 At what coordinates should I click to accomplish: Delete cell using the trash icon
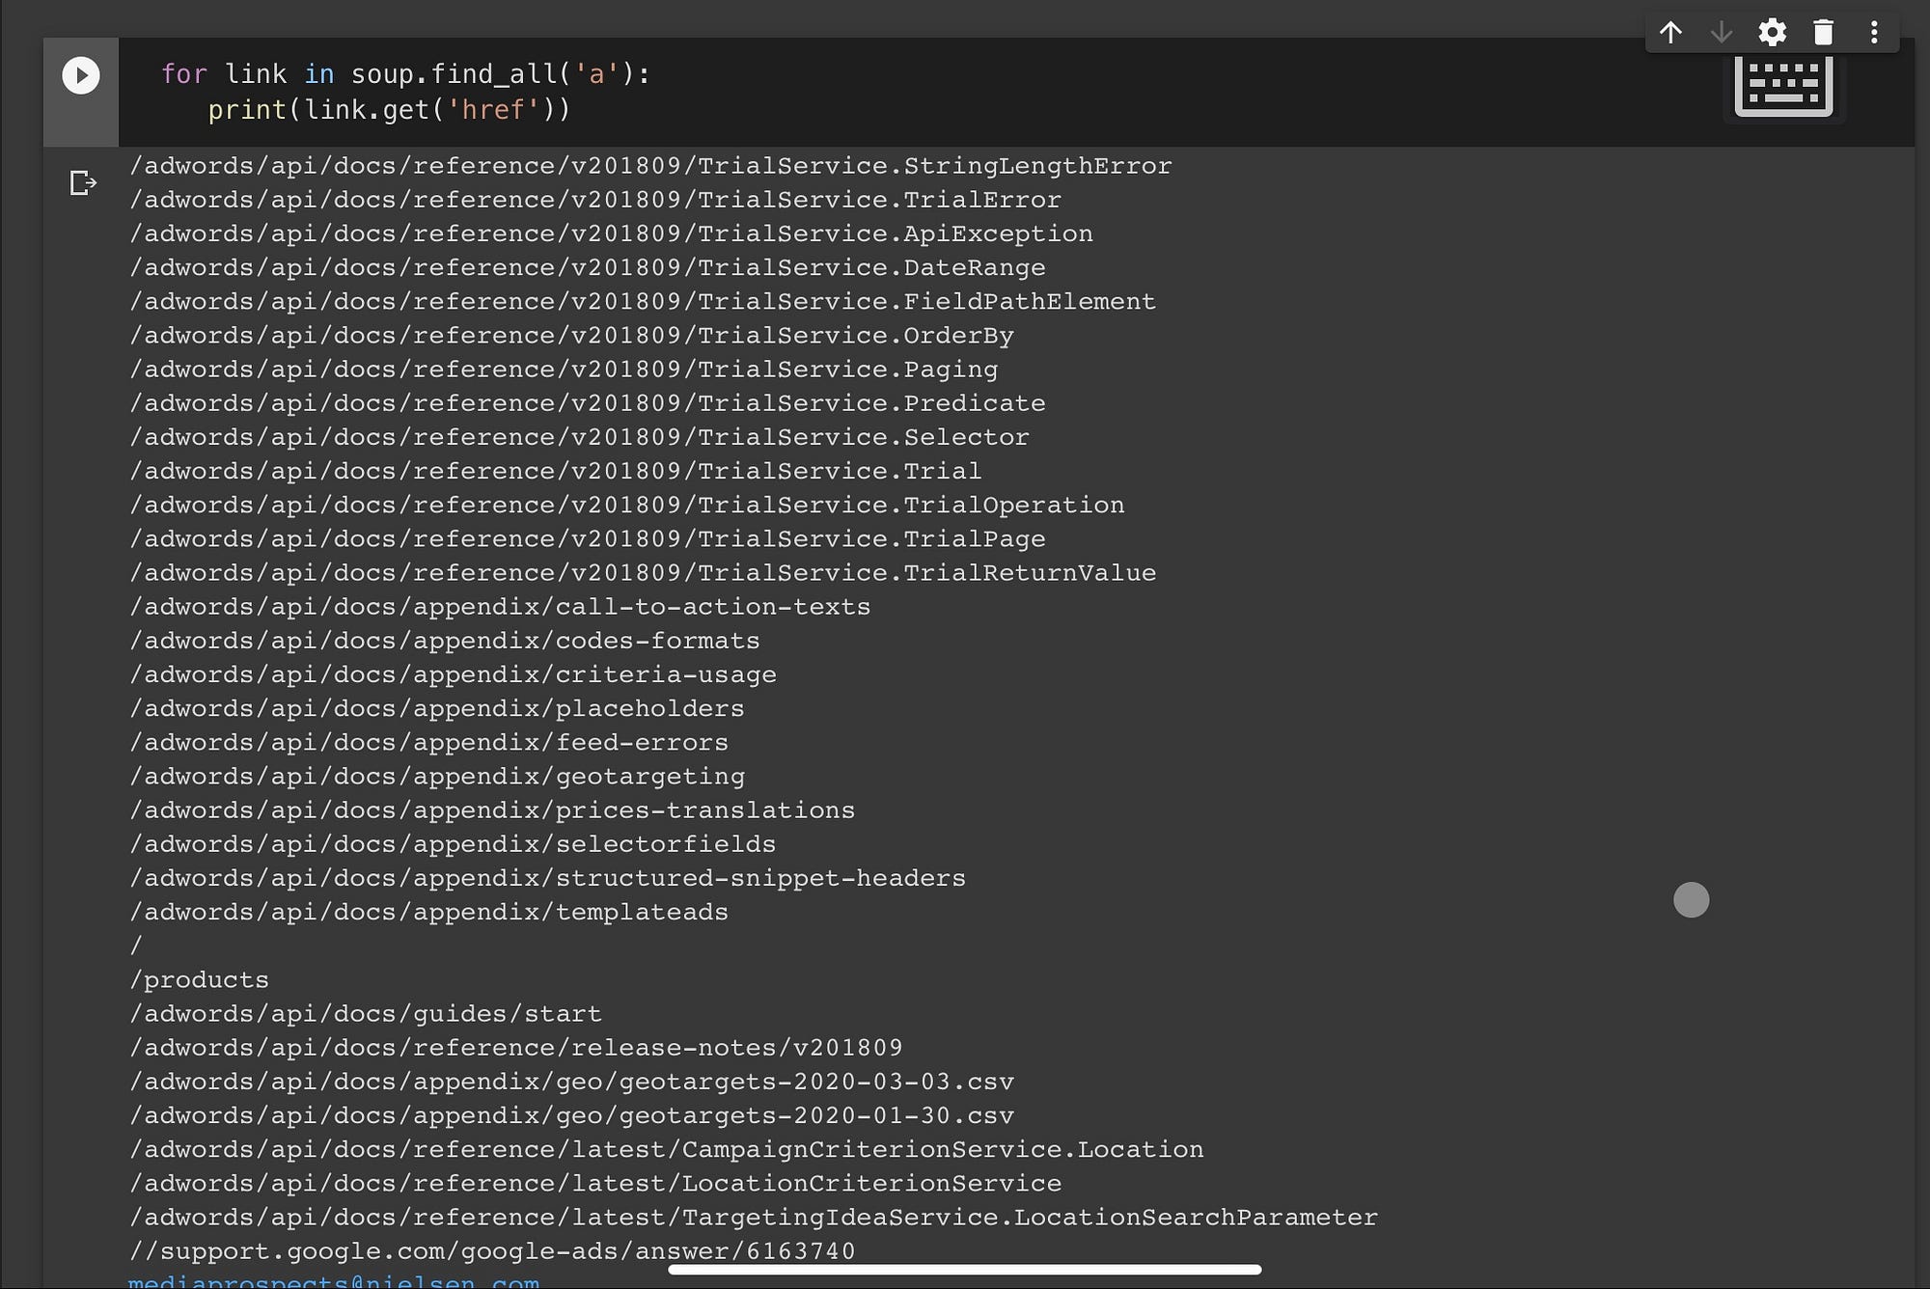tap(1823, 33)
